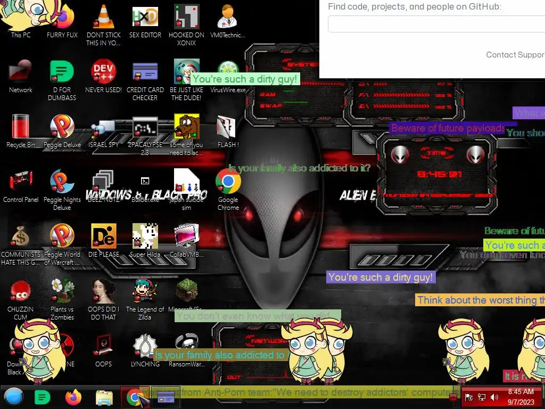Image resolution: width=545 pixels, height=409 pixels.
Task: Open the SEX EDITOR hex editor icon
Action: (145, 21)
